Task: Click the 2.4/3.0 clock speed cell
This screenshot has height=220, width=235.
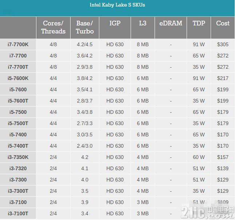Action: coord(85,146)
